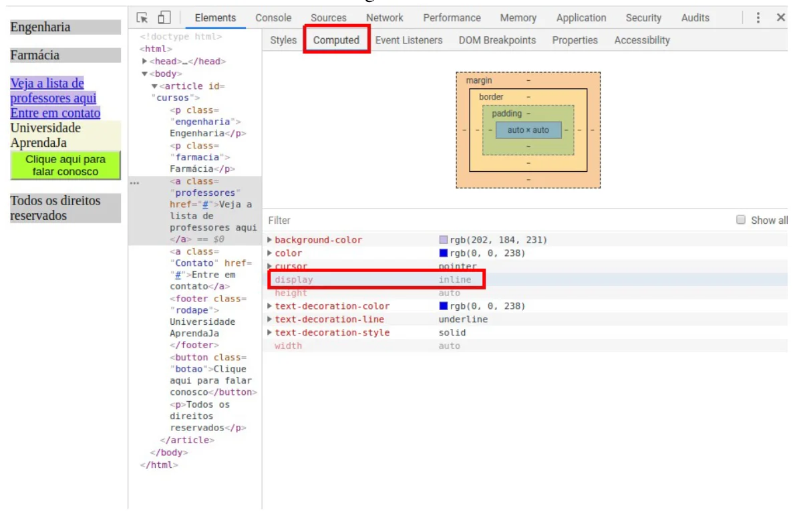
Task: Select the p class farmacia node
Action: click(202, 157)
